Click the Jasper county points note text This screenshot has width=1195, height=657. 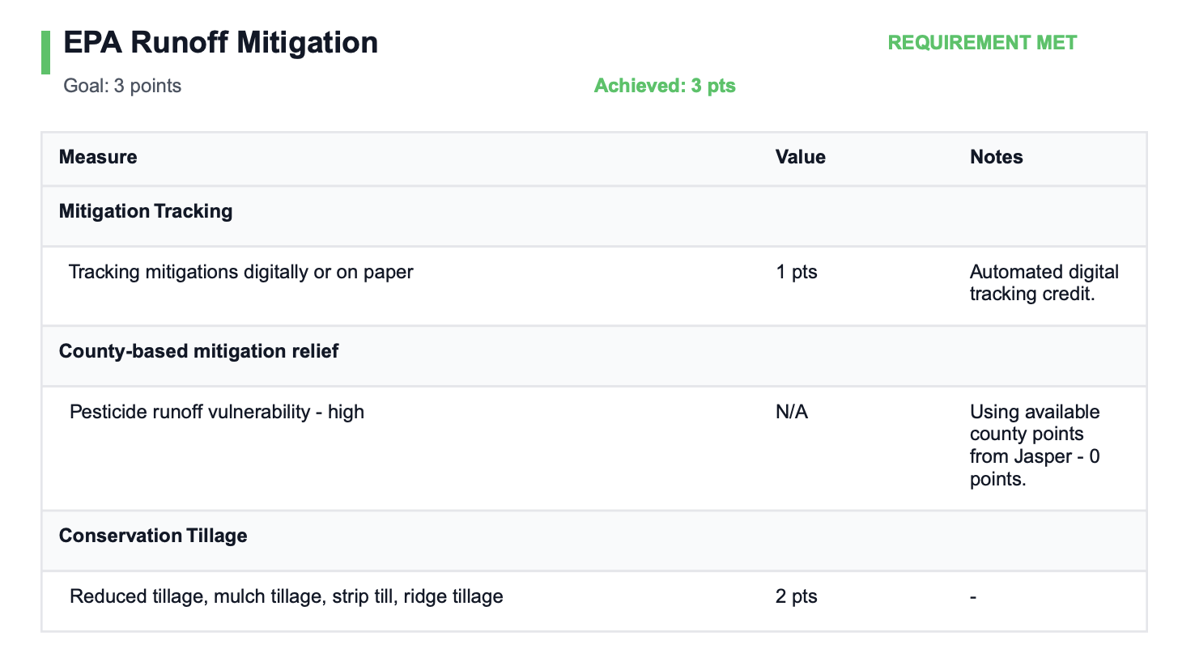pyautogui.click(x=1035, y=445)
